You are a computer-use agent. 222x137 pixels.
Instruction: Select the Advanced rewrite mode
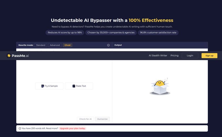pyautogui.click(x=55, y=45)
